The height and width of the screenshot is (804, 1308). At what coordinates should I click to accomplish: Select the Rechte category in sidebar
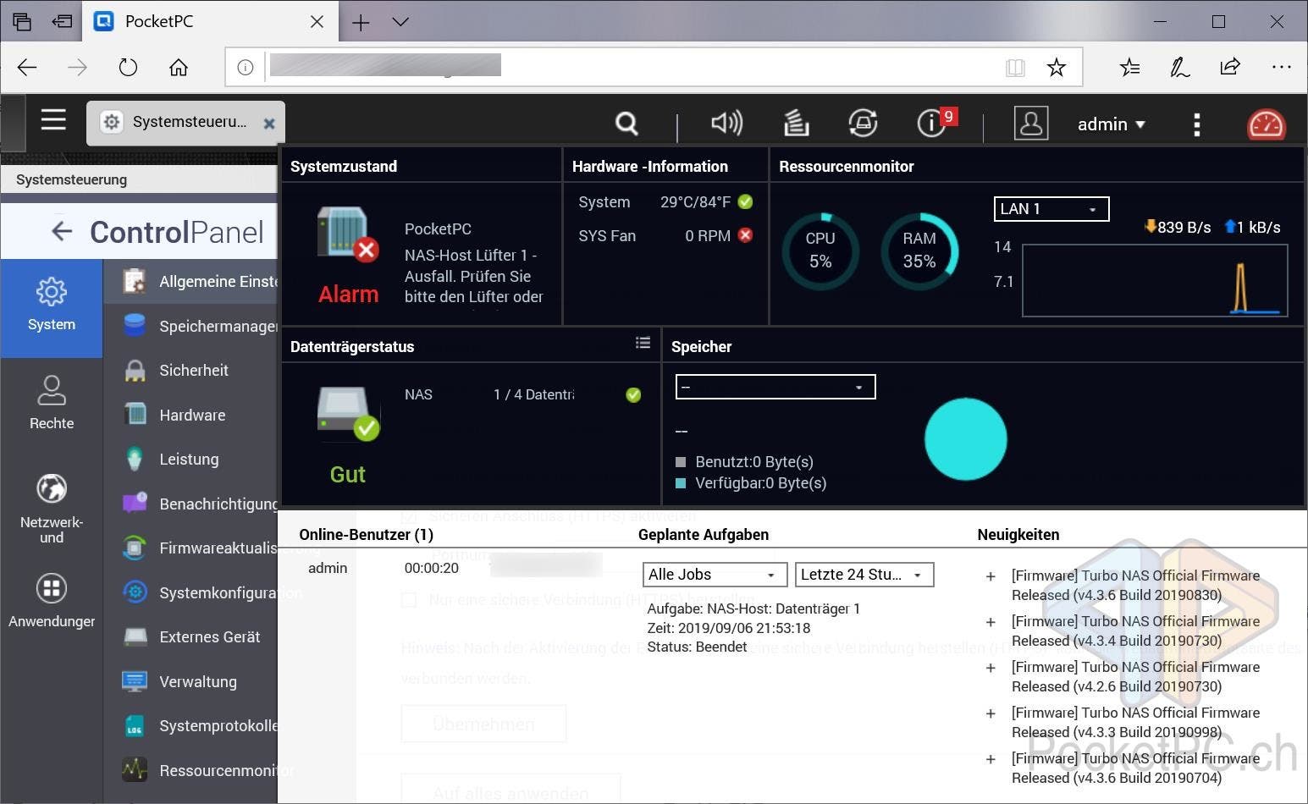pos(52,403)
